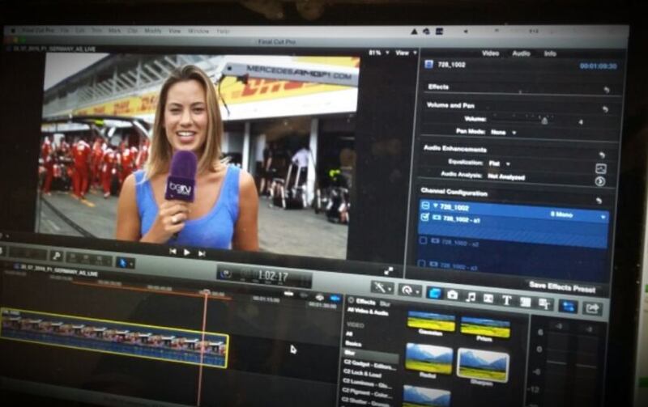Jump to previous edit in viewer
This screenshot has width=648, height=407.
point(173,251)
